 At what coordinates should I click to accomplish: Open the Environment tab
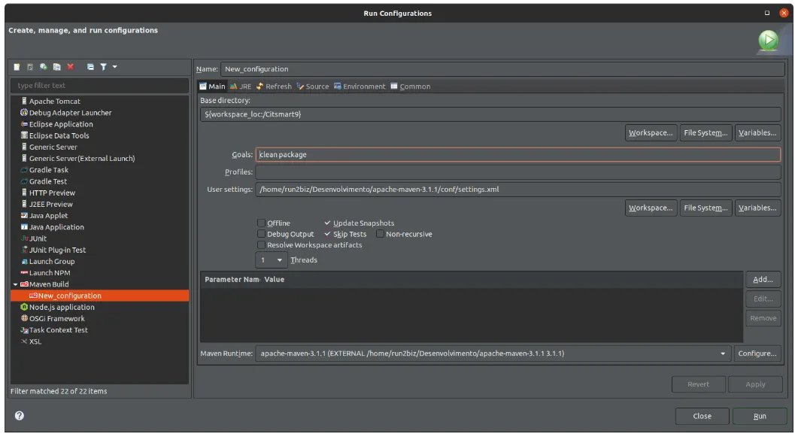[360, 86]
